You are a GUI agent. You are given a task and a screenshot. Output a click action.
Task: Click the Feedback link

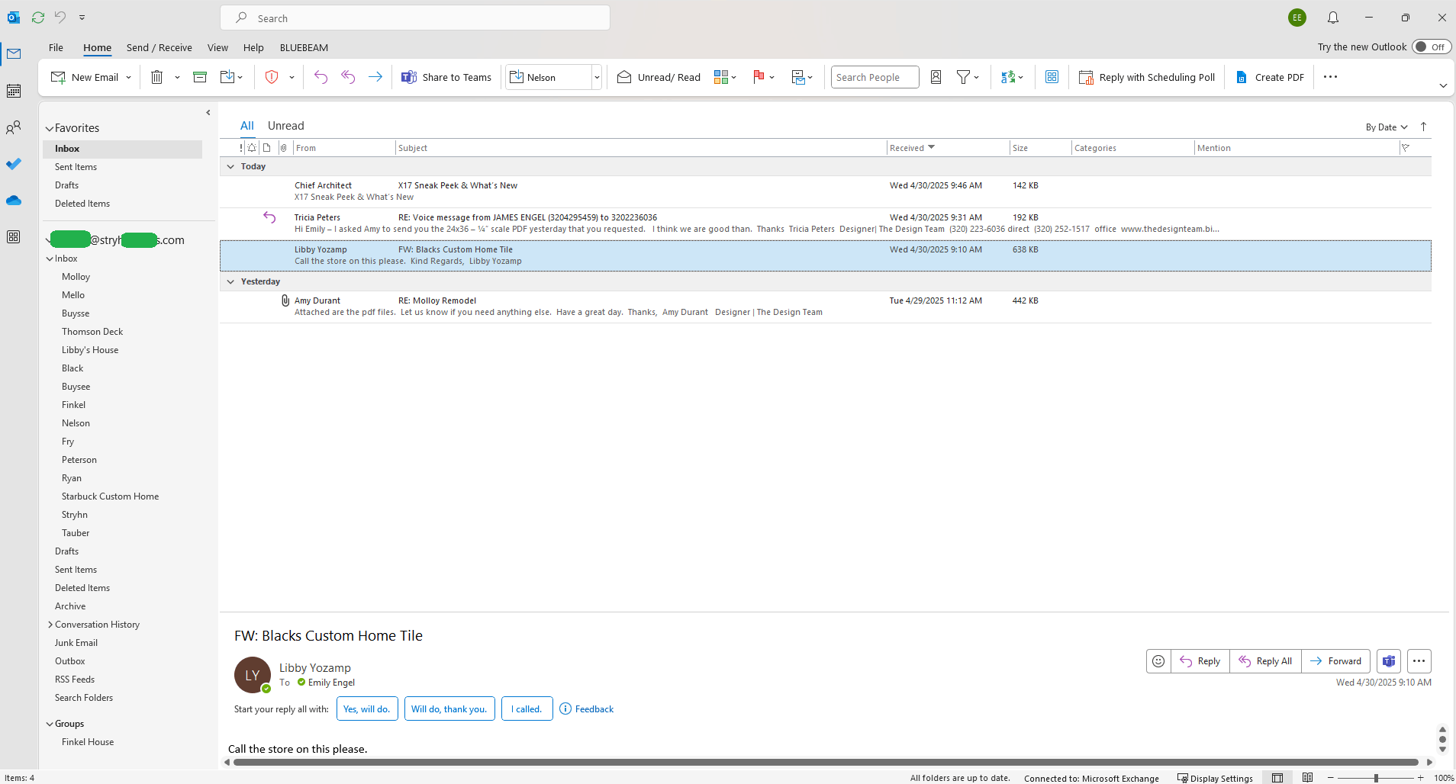tap(587, 708)
